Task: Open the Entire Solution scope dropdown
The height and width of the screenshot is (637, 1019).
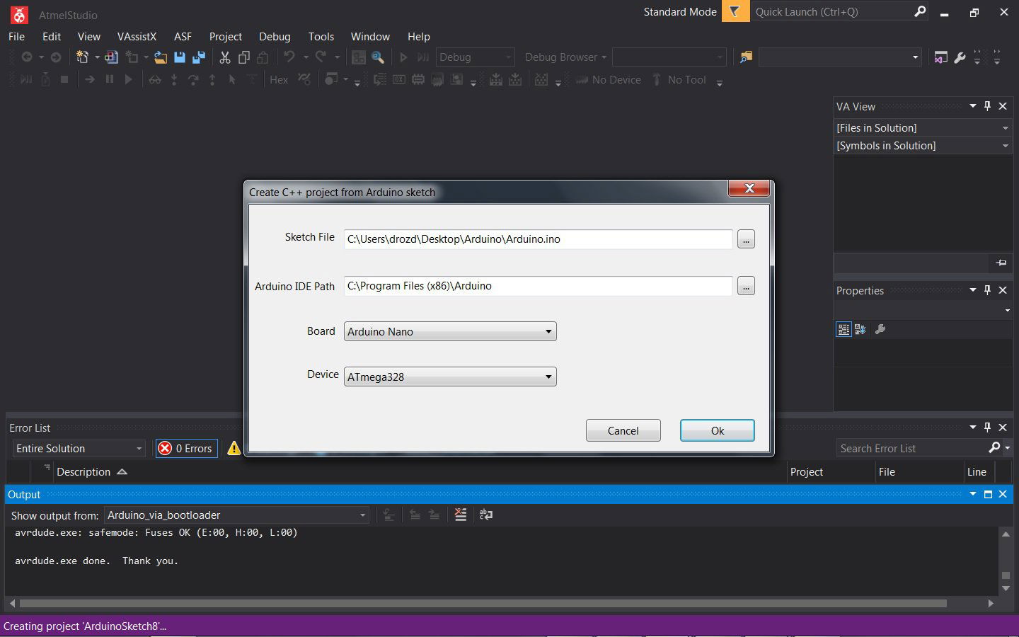Action: [x=79, y=448]
